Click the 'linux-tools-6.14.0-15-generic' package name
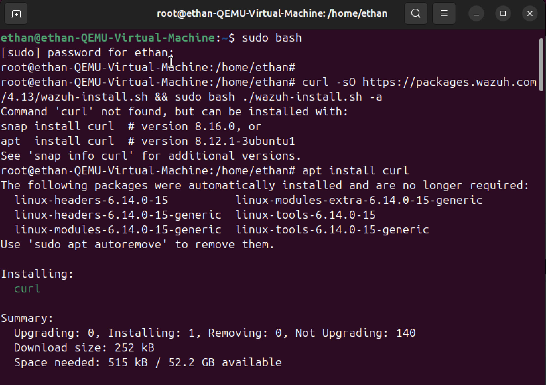The image size is (546, 385). [332, 230]
